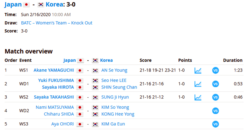Click VS icon for WS3 Ohori match
The image size is (247, 131).
point(215,124)
